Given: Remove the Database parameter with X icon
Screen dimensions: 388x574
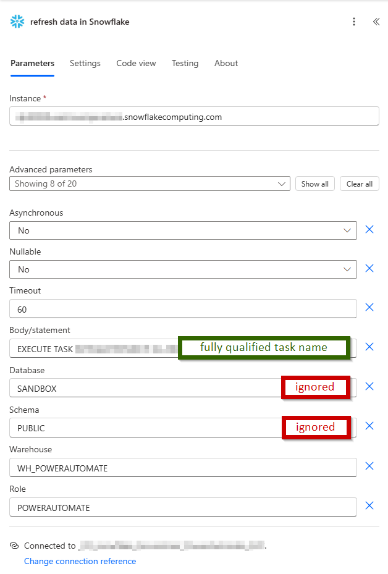Looking at the screenshot, I should (x=369, y=387).
